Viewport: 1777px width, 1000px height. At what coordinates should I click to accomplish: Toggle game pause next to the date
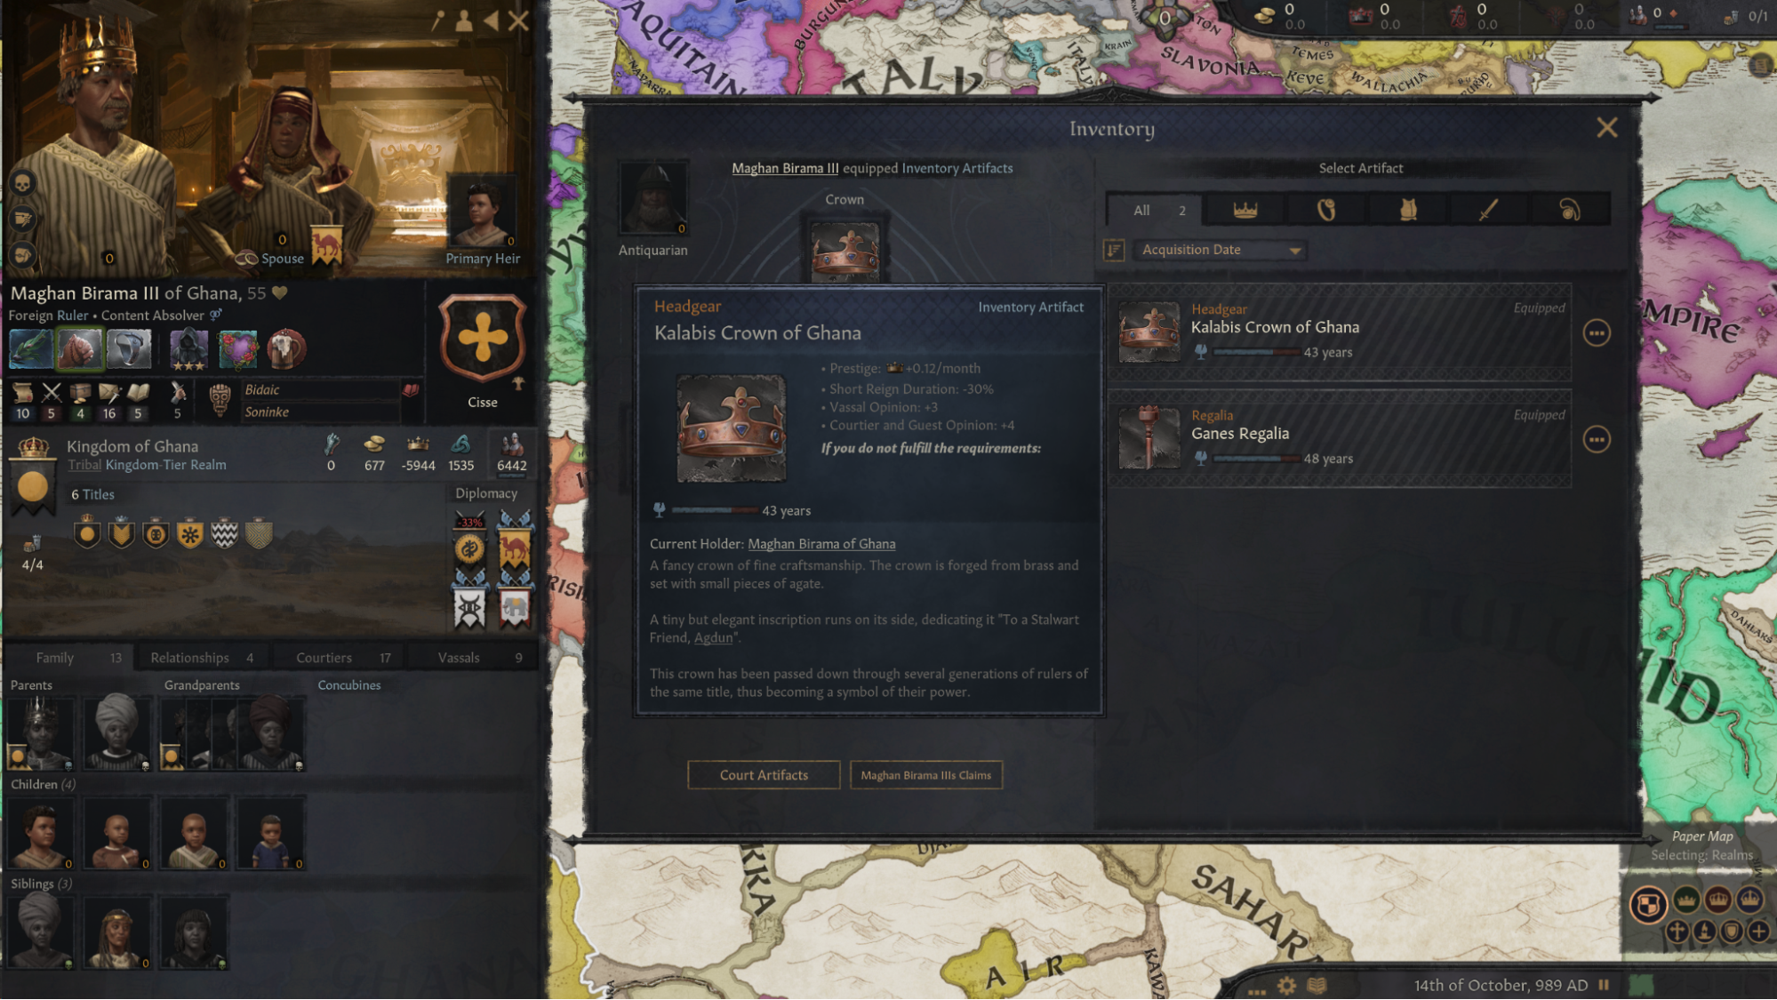pos(1605,985)
